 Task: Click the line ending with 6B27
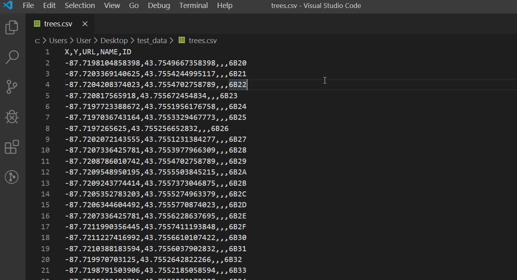click(x=156, y=139)
